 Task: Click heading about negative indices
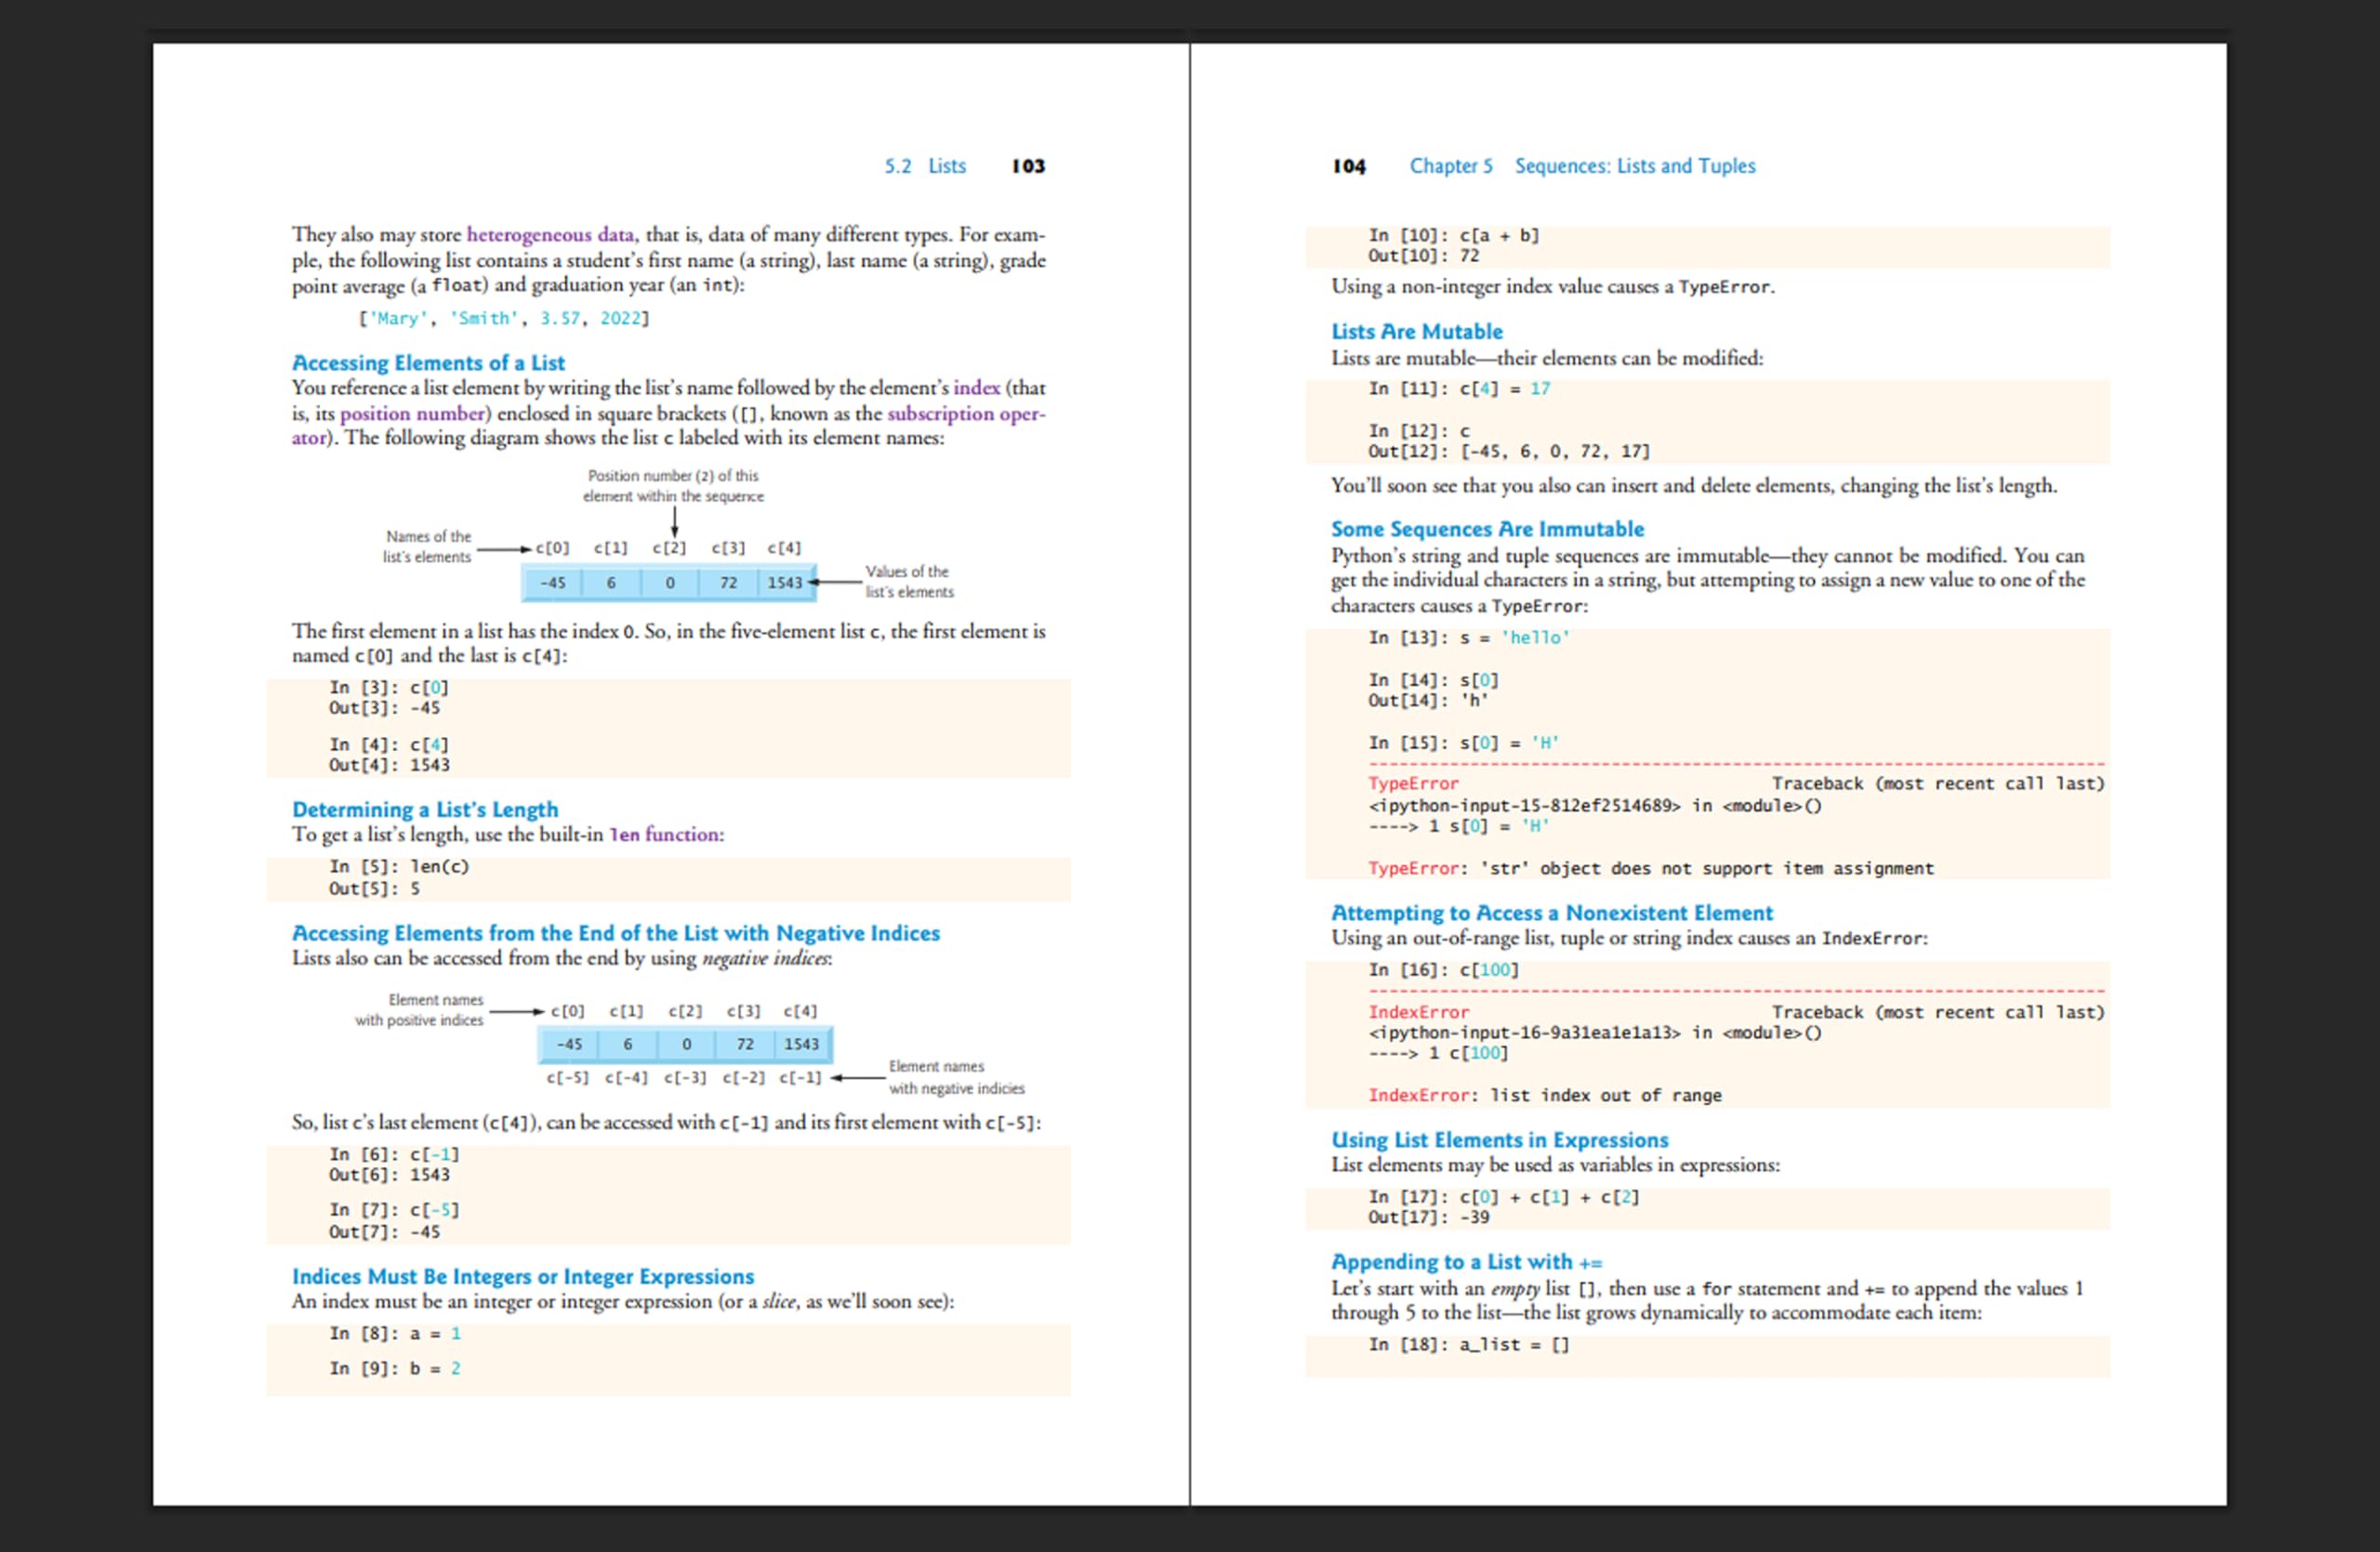click(x=616, y=932)
